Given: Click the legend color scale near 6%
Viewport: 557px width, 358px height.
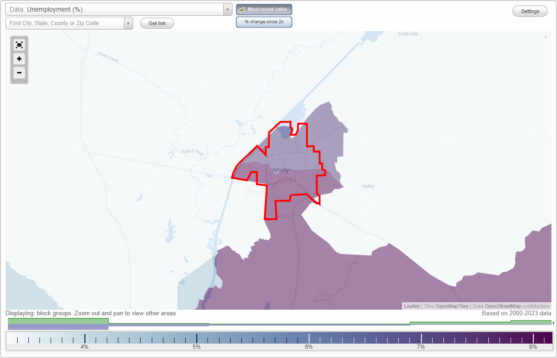Looking at the screenshot, I should [x=308, y=339].
